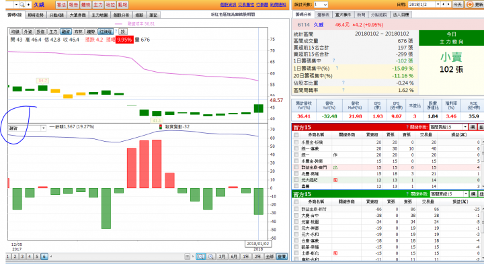Go to the next date arrow
Image resolution: width=484 pixels, height=264 pixels.
click(448, 4)
